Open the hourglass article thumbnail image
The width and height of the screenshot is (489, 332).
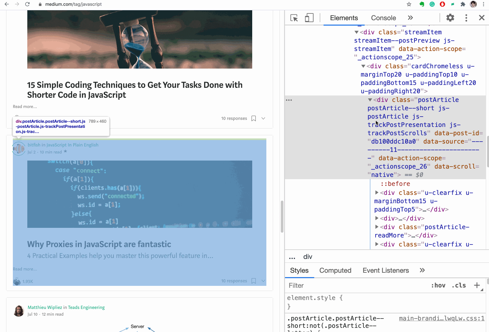139,39
